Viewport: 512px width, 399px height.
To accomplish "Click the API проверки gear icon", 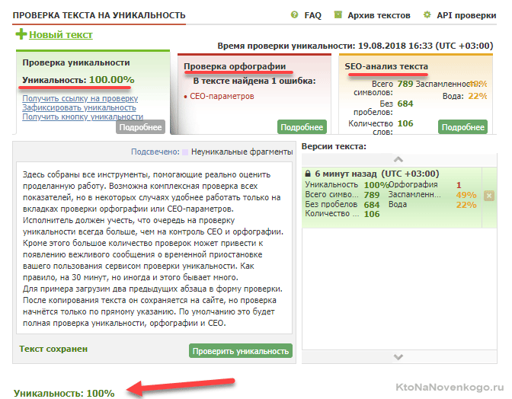I will (x=427, y=14).
